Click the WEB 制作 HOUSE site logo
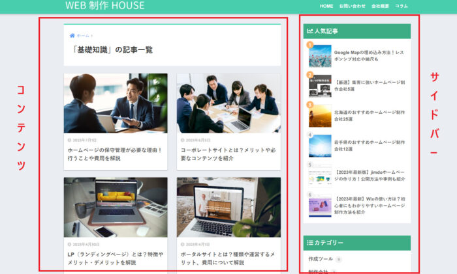Screen dimensions: 457x274 pyautogui.click(x=105, y=5)
